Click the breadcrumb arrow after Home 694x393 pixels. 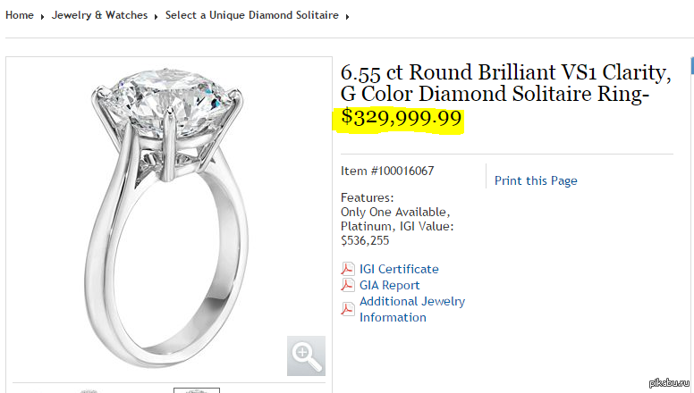tap(42, 16)
